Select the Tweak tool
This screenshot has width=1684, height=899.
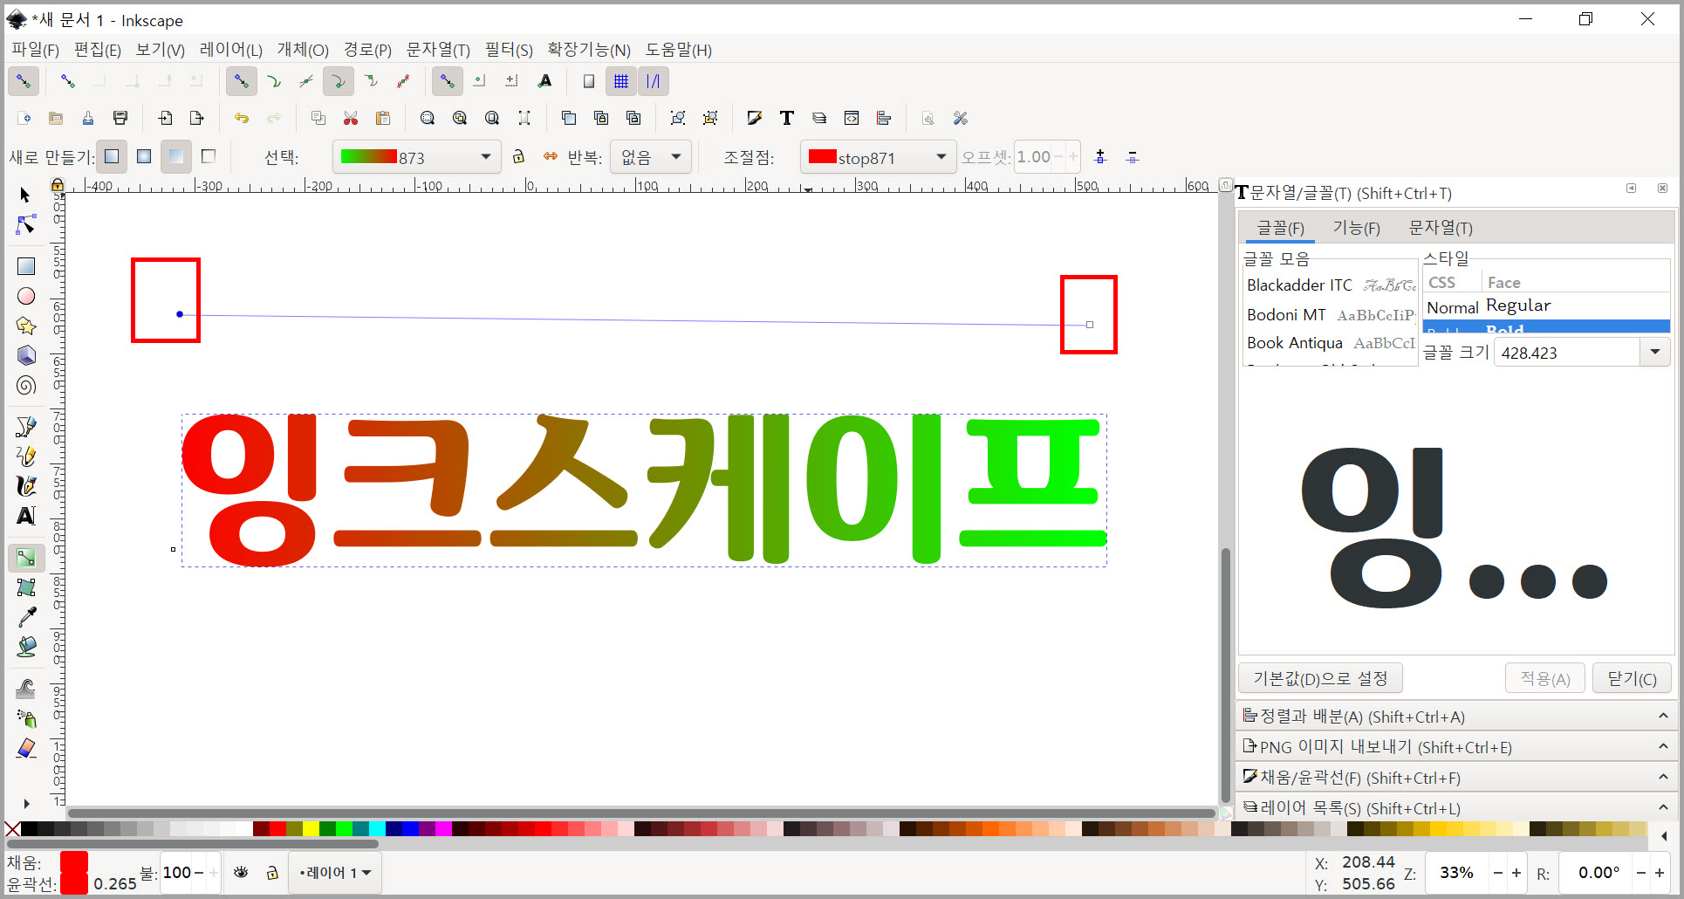click(x=26, y=689)
